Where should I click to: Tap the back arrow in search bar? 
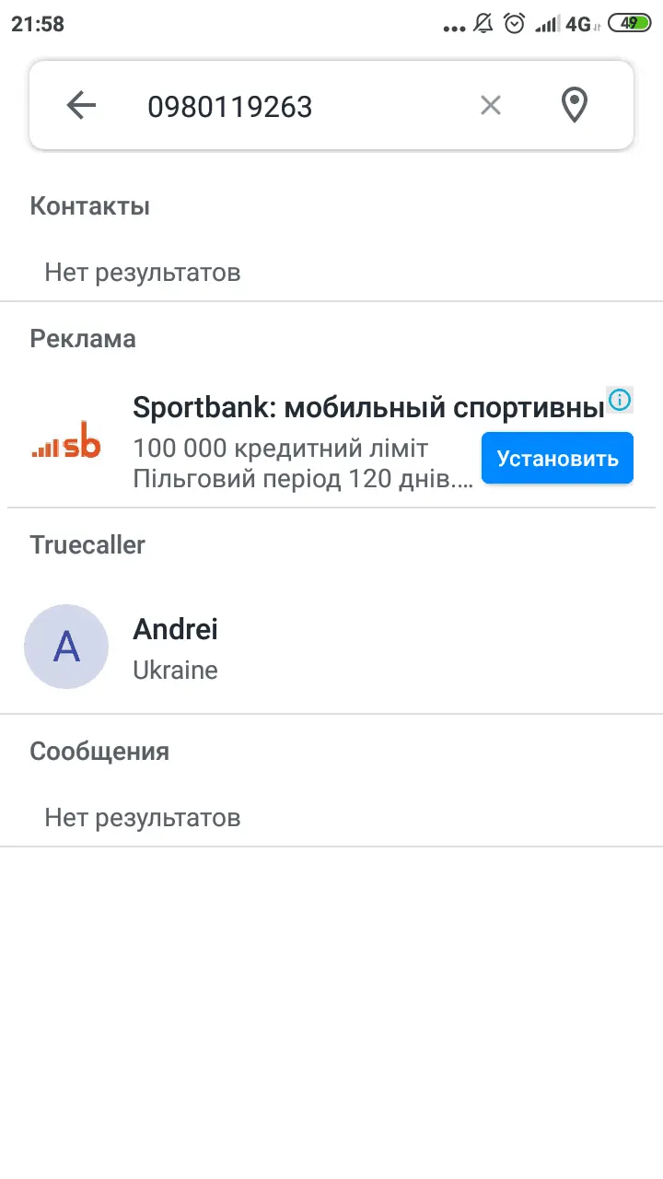[82, 106]
